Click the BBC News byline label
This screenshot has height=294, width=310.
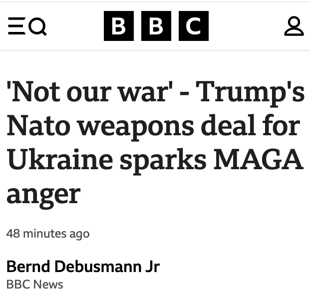tap(35, 285)
